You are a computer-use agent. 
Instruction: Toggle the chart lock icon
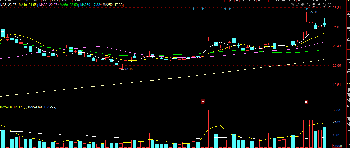coord(319,5)
